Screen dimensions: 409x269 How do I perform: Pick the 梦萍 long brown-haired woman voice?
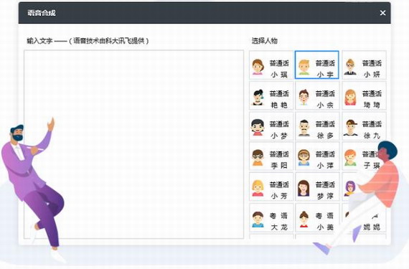pyautogui.click(x=317, y=187)
